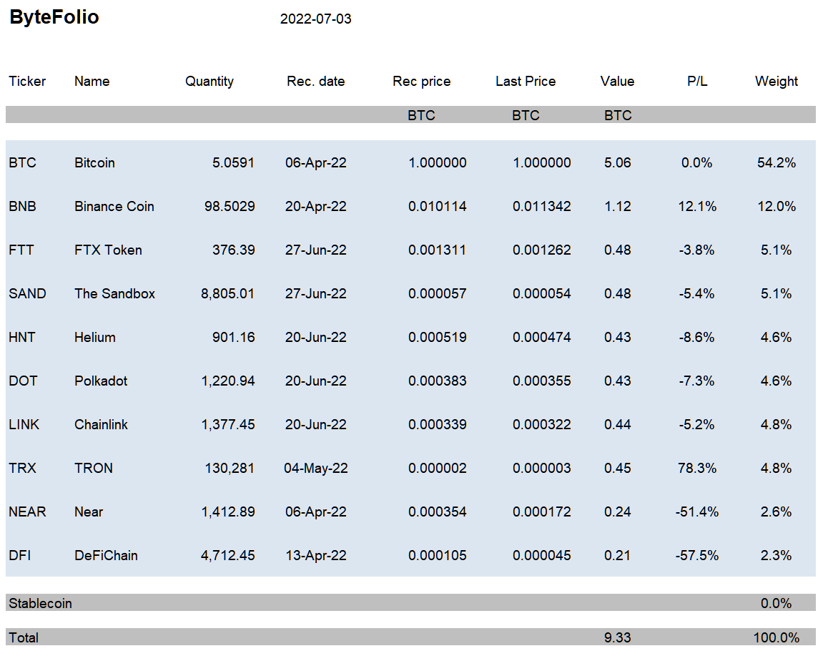Select quantity 5.0591
This screenshot has height=656, width=833.
click(x=233, y=162)
